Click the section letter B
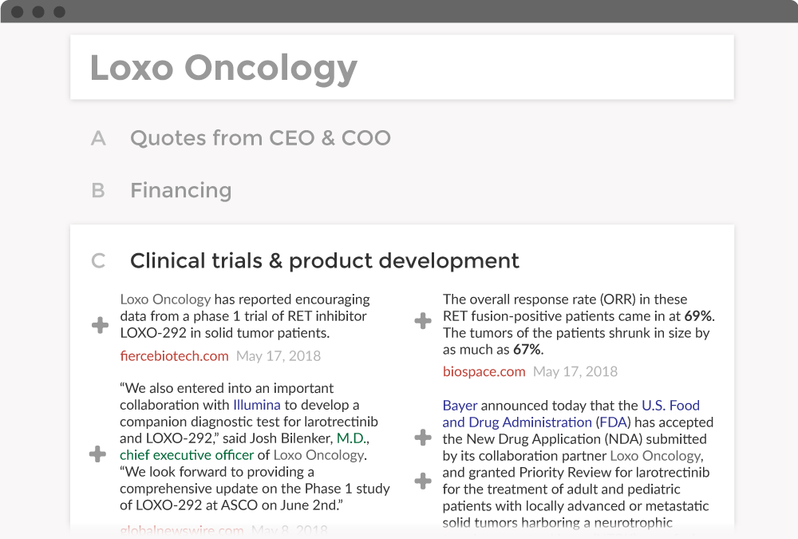The height and width of the screenshot is (539, 798). 98,190
